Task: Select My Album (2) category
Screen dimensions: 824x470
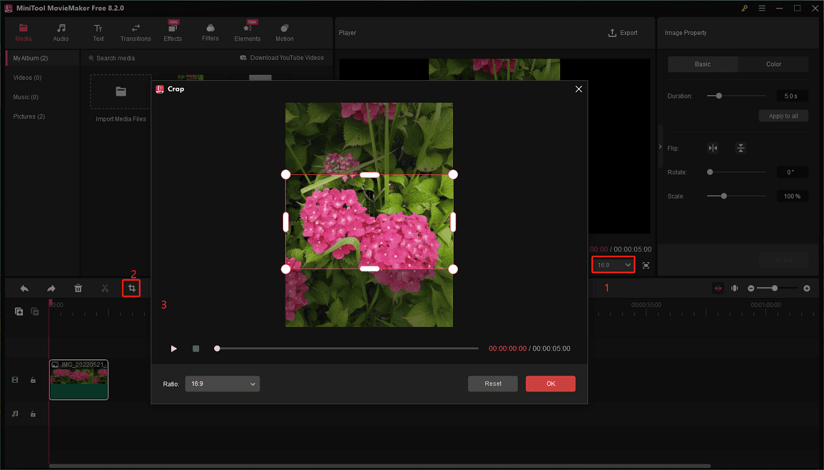Action: tap(42, 58)
